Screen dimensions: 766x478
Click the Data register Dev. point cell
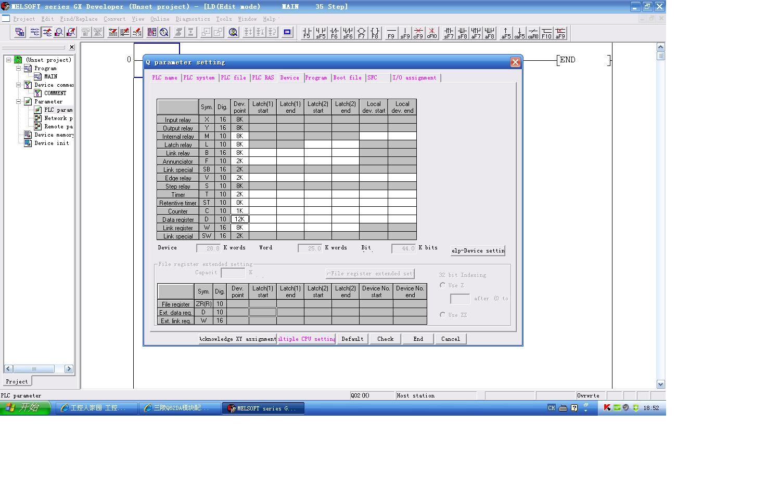click(x=239, y=219)
